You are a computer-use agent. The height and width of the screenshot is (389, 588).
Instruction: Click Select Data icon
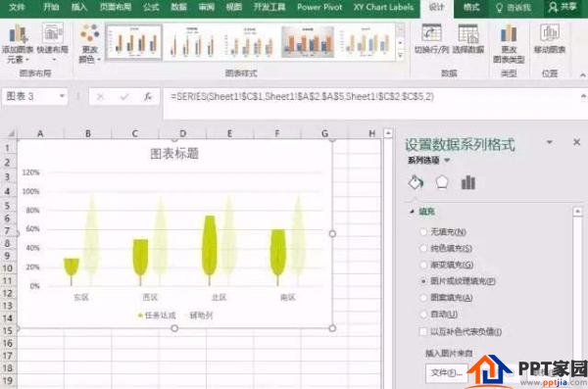(468, 39)
